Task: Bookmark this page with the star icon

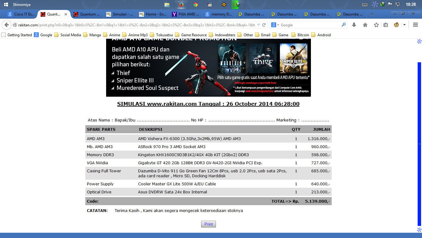Action: pyautogui.click(x=376, y=25)
